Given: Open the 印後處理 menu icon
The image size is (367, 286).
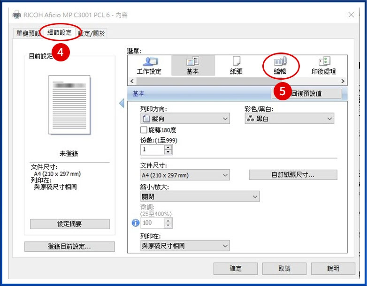Looking at the screenshot, I should click(324, 66).
